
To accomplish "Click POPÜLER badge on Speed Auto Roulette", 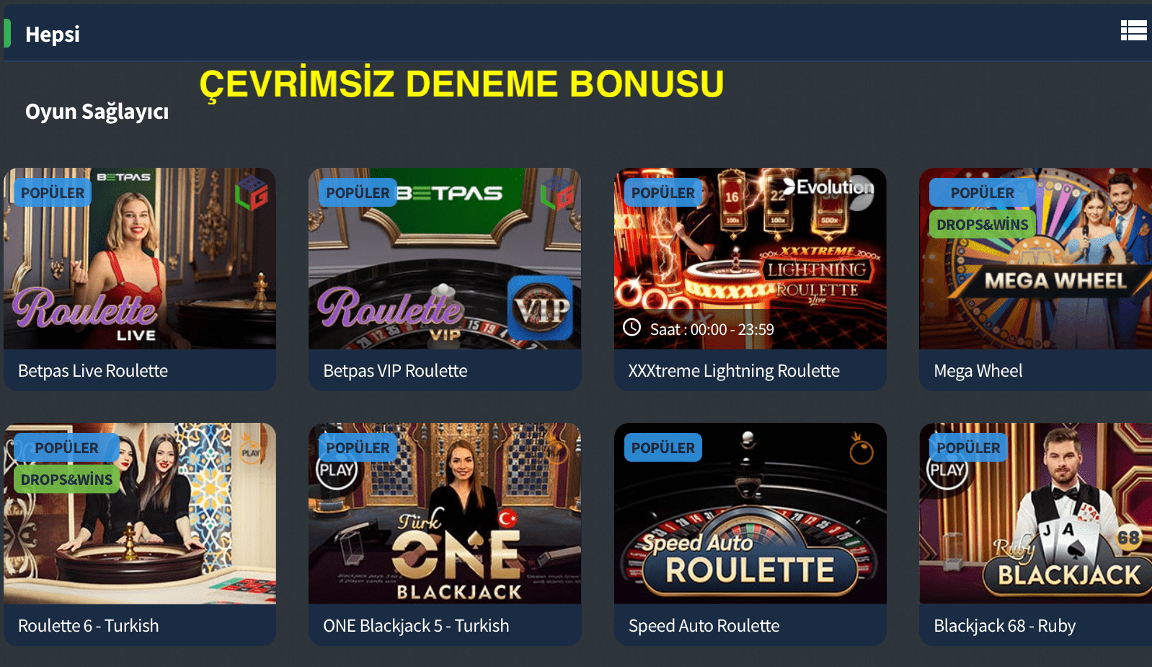I will (663, 447).
